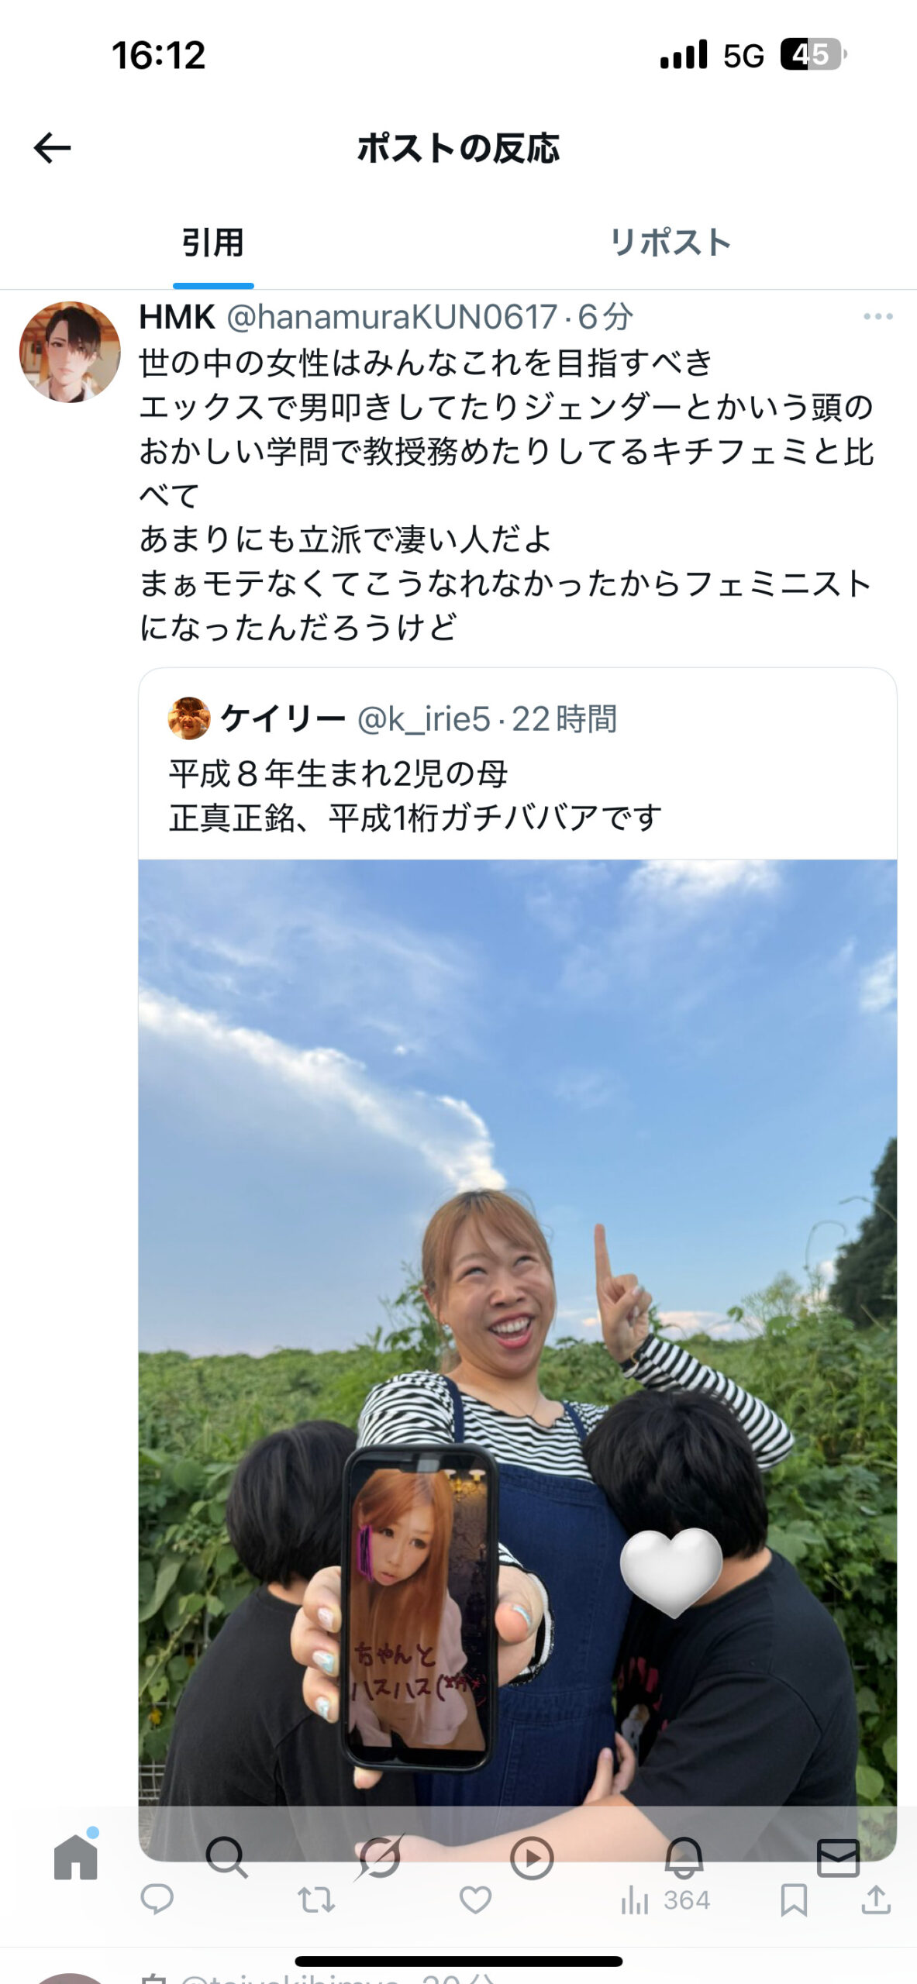Open the notifications bell icon
The image size is (917, 1984).
coord(684,1858)
